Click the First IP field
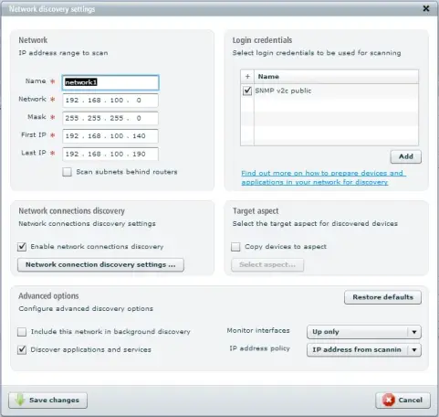Image resolution: width=439 pixels, height=417 pixels. coord(110,136)
